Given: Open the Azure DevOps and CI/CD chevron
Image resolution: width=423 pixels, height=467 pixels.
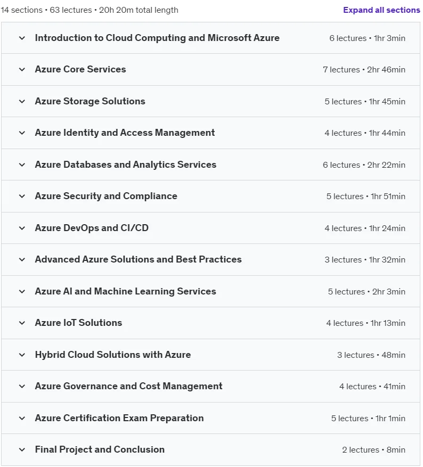Looking at the screenshot, I should (22, 228).
